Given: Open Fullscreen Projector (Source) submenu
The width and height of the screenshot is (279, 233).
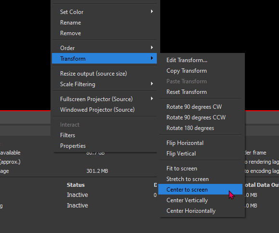Looking at the screenshot, I should click(x=104, y=99).
